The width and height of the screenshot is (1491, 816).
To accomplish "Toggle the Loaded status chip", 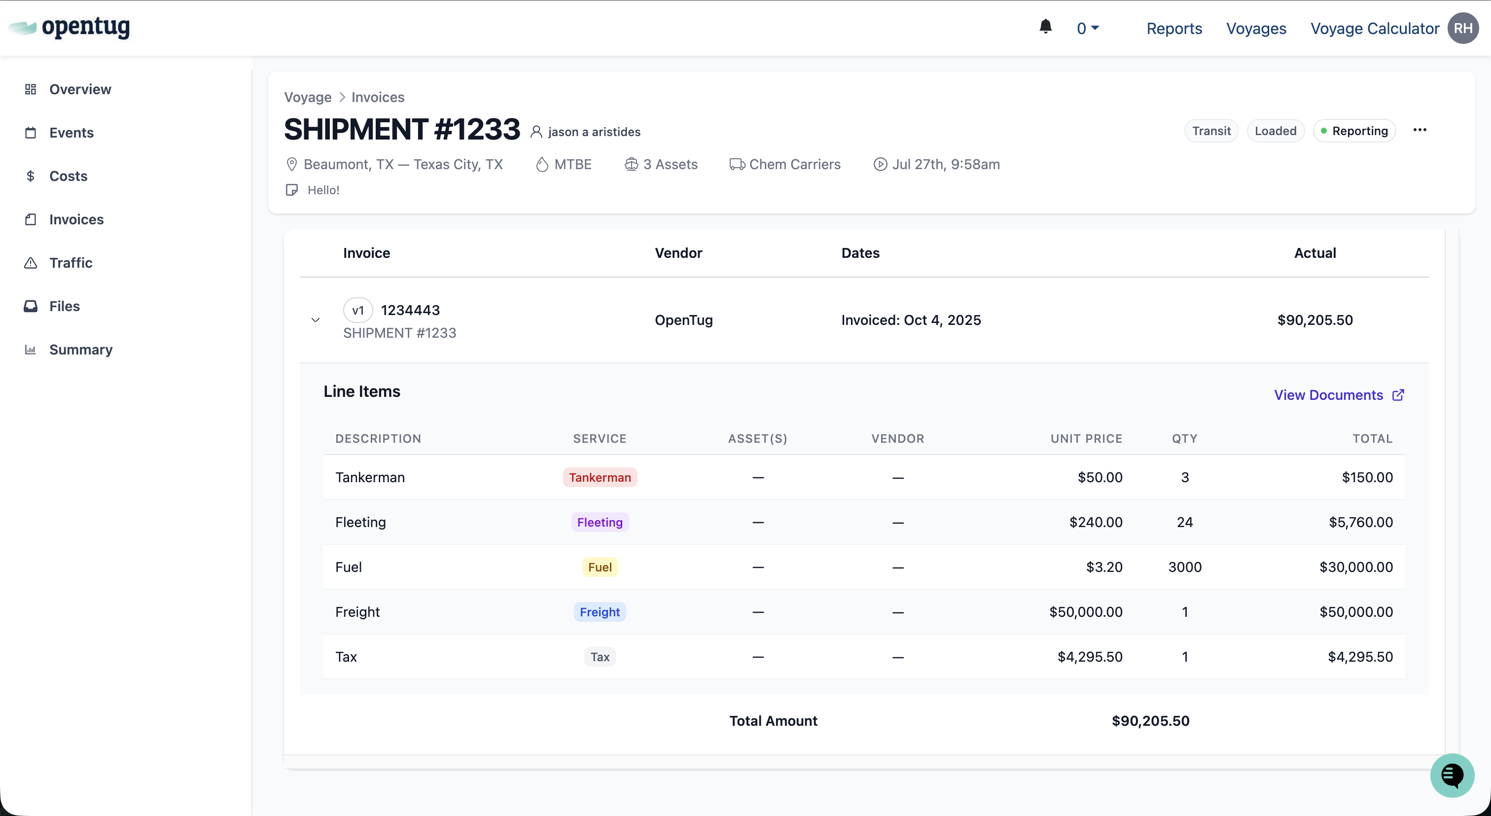I will click(x=1275, y=131).
